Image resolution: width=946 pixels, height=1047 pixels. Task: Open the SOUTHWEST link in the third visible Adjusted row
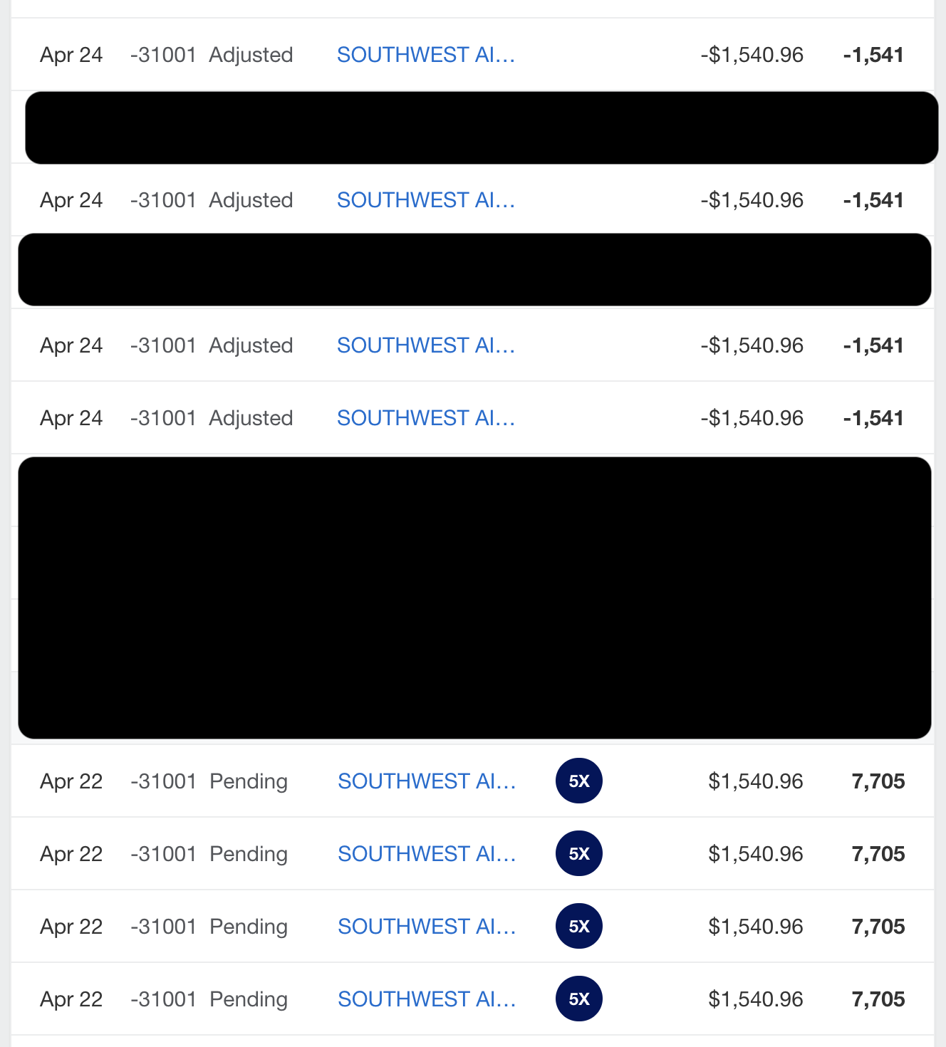[x=425, y=345]
